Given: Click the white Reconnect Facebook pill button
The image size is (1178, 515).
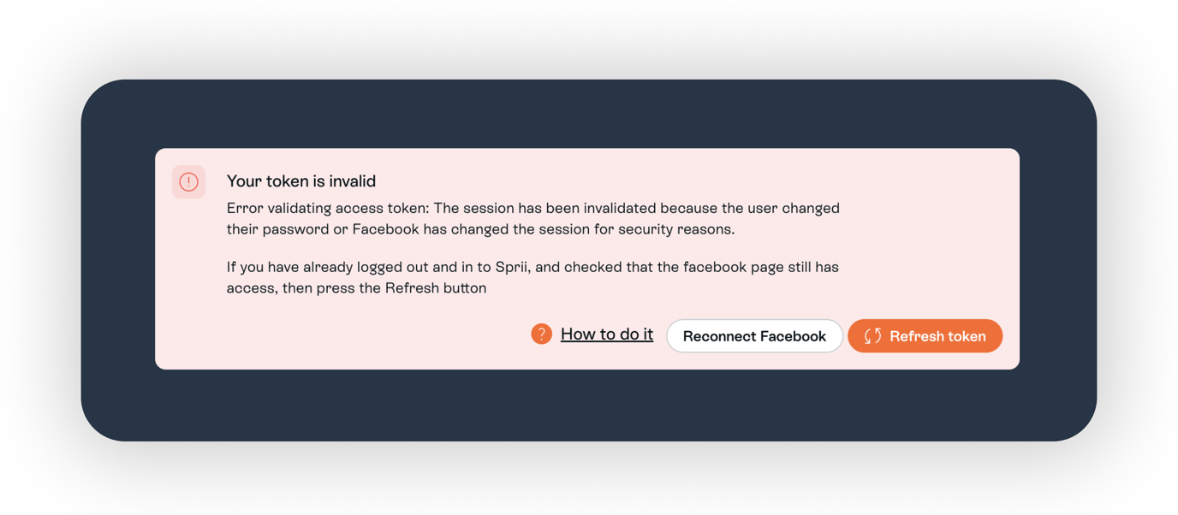Looking at the screenshot, I should [754, 335].
